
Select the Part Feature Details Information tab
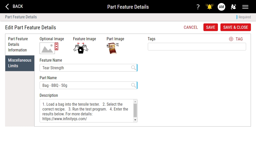(18, 45)
